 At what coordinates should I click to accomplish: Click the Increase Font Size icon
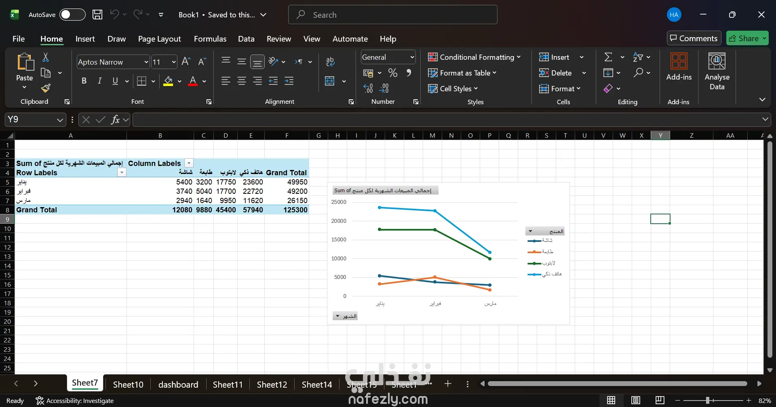pos(186,61)
